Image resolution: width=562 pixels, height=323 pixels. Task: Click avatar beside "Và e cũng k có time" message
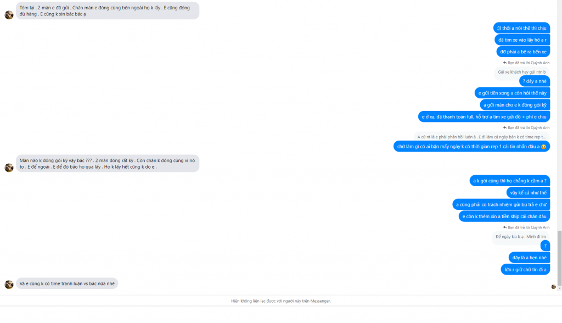[9, 284]
